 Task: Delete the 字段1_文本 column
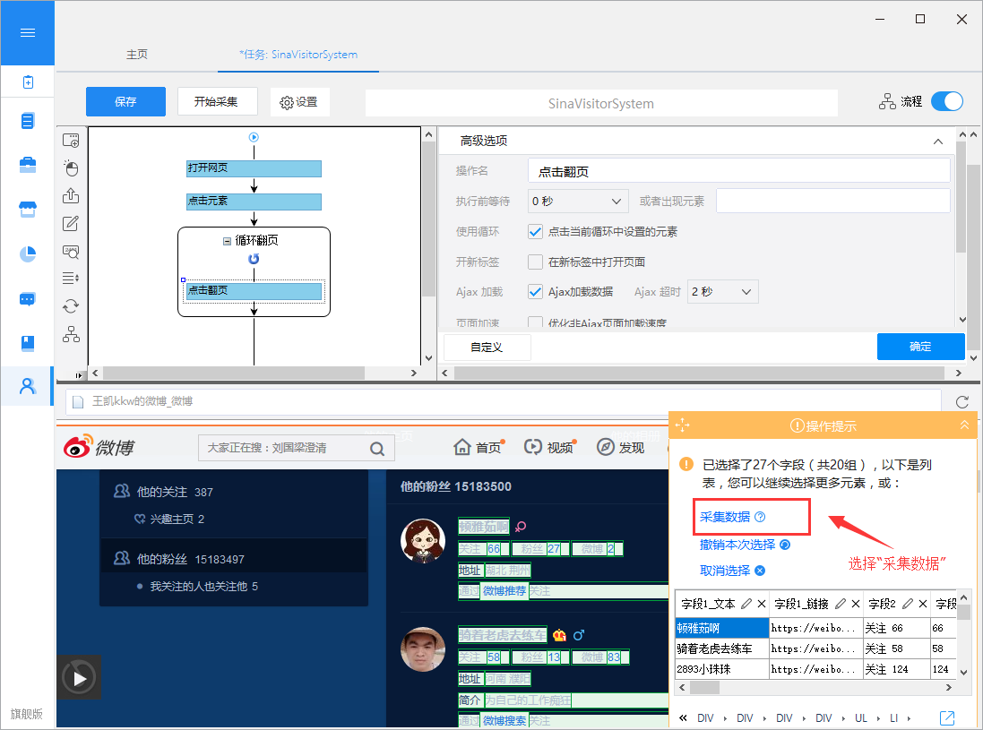coord(762,604)
